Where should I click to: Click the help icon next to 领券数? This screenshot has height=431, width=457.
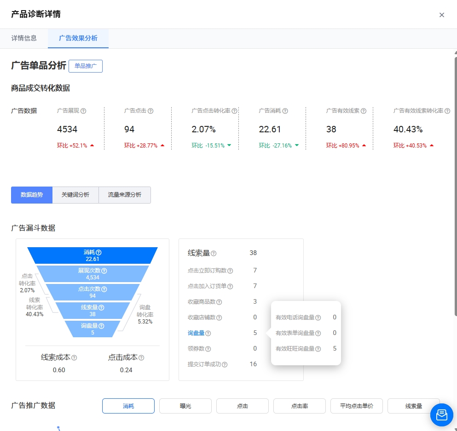pos(208,348)
